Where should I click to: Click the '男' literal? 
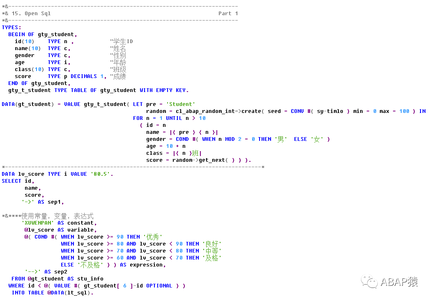click(281, 139)
